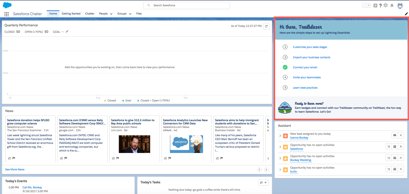
Task: Click the Salesforce cloud logo
Action: (x=7, y=5)
